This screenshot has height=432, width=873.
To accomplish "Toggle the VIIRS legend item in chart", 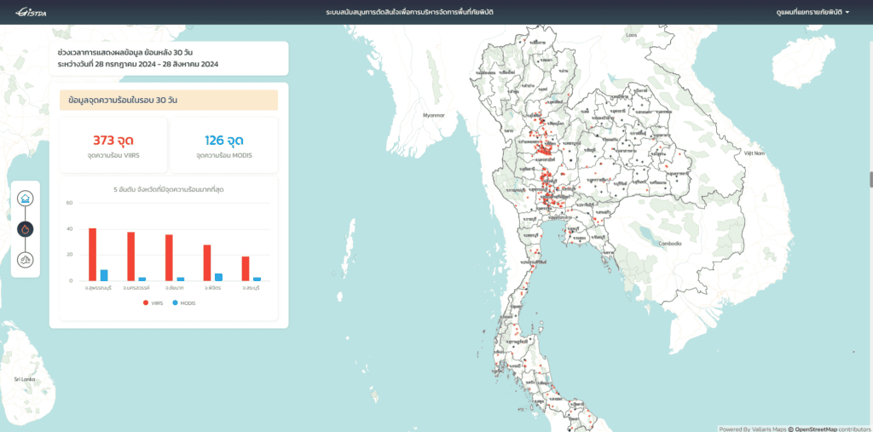I will pos(153,302).
